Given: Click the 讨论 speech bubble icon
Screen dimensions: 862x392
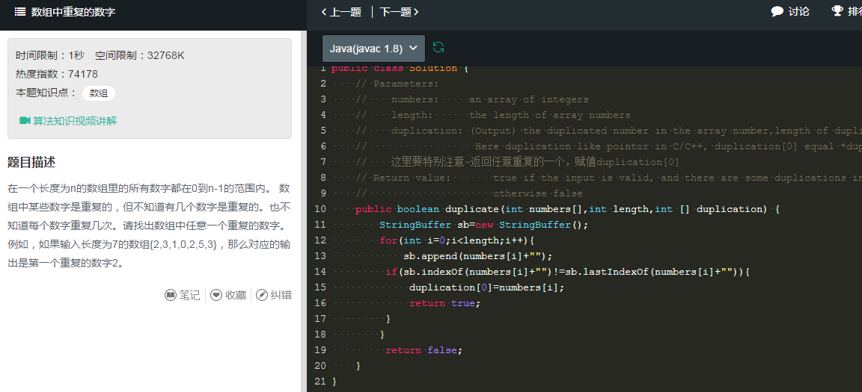Looking at the screenshot, I should [777, 11].
